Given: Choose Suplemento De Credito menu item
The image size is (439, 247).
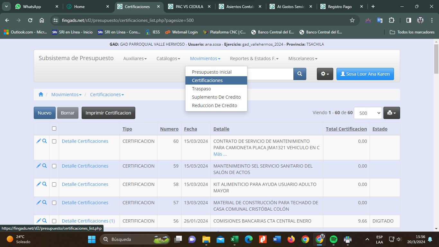Looking at the screenshot, I should click(216, 97).
